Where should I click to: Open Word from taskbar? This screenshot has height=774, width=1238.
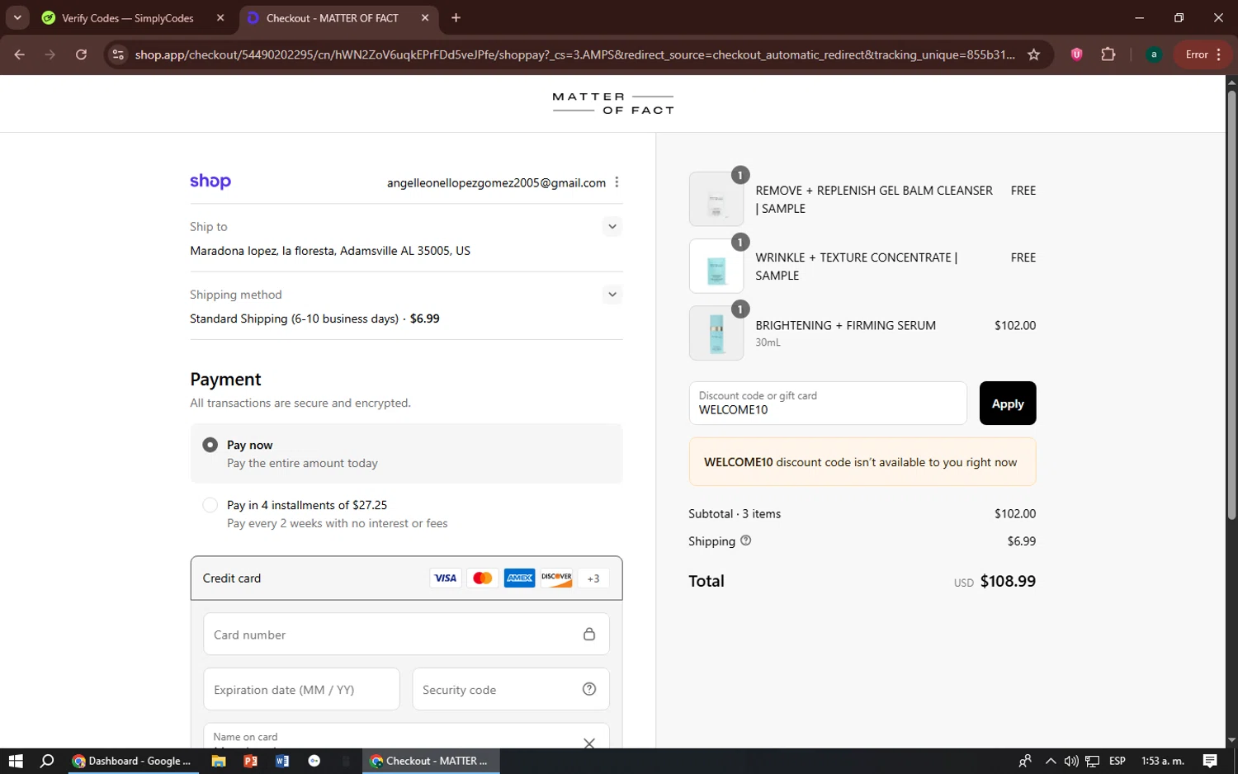[282, 761]
